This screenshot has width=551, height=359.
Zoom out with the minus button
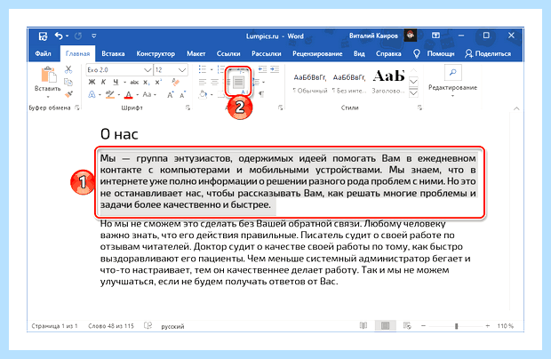[423, 326]
